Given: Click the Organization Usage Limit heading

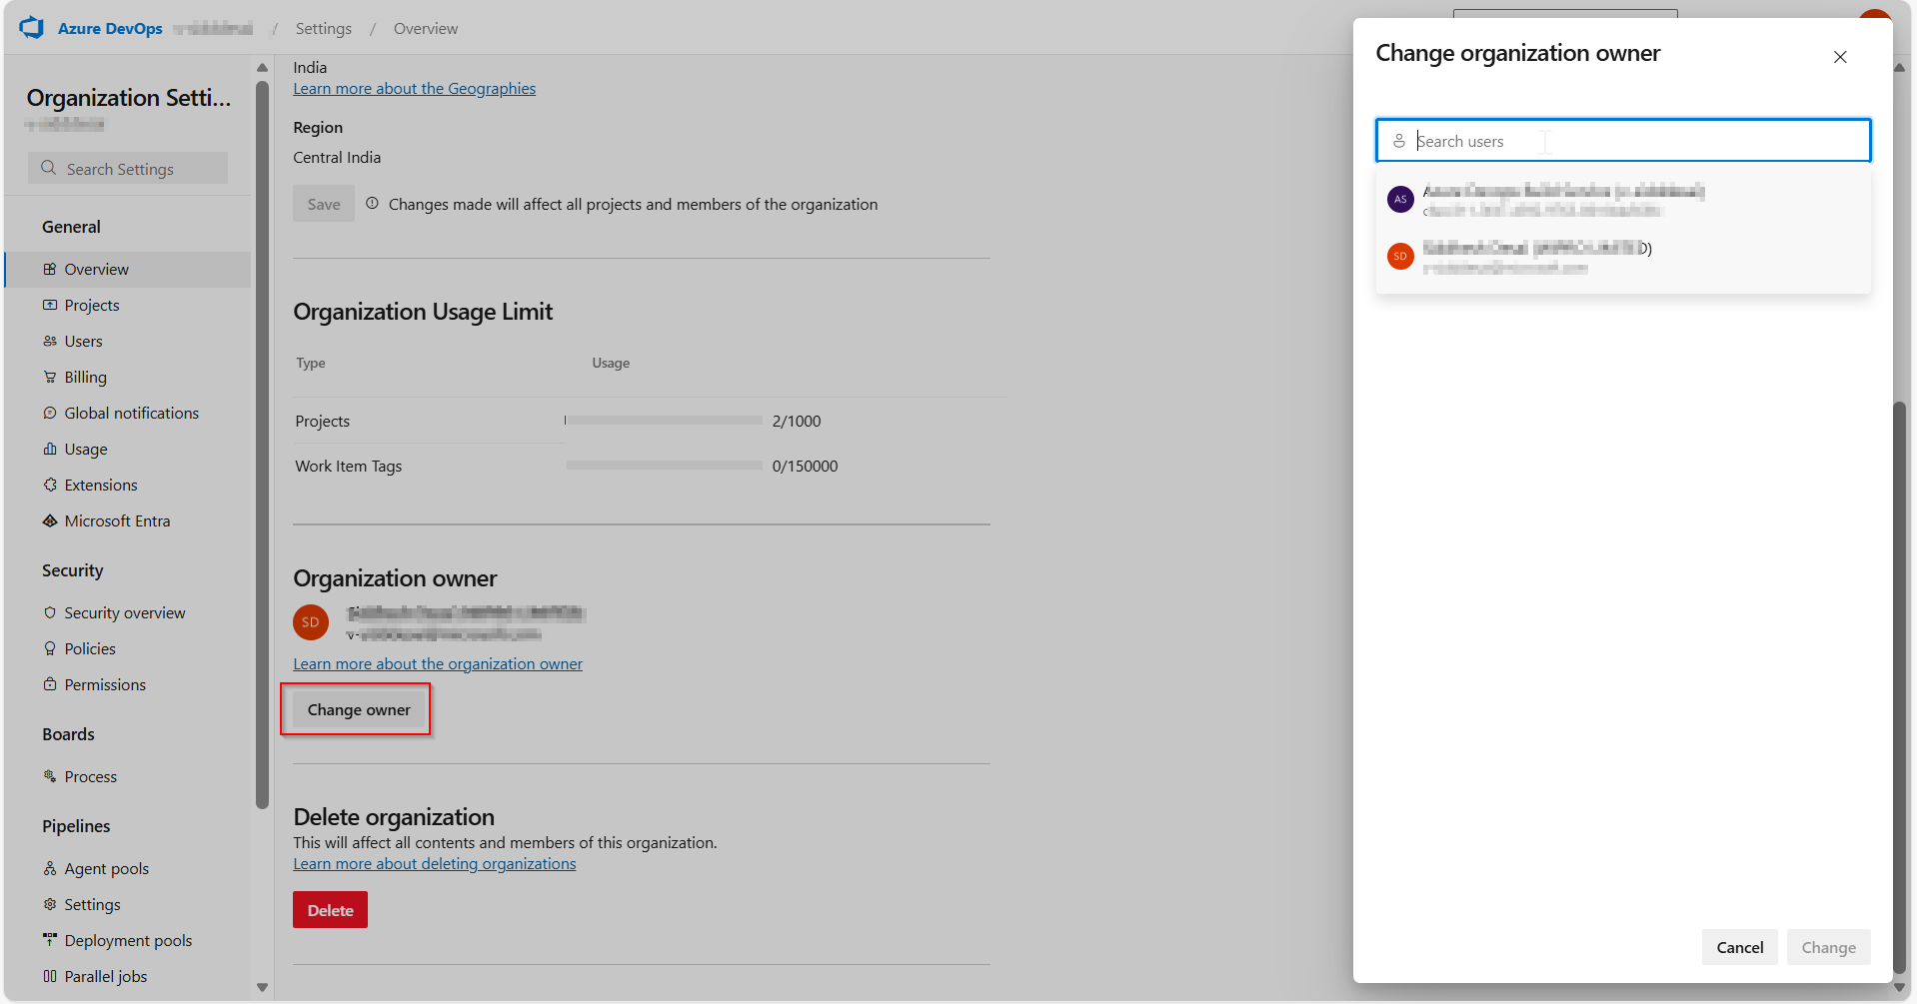Looking at the screenshot, I should tap(423, 312).
